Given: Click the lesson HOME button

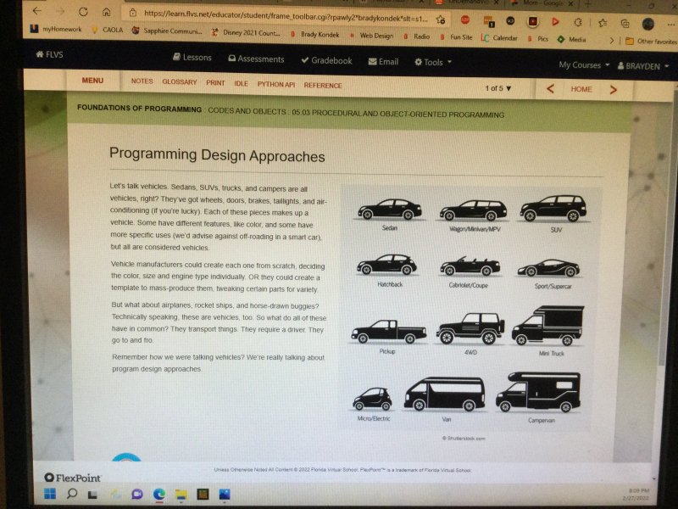Looking at the screenshot, I should point(581,89).
